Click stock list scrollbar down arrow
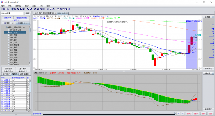Screen dimensions: 215x116 point(30,64)
